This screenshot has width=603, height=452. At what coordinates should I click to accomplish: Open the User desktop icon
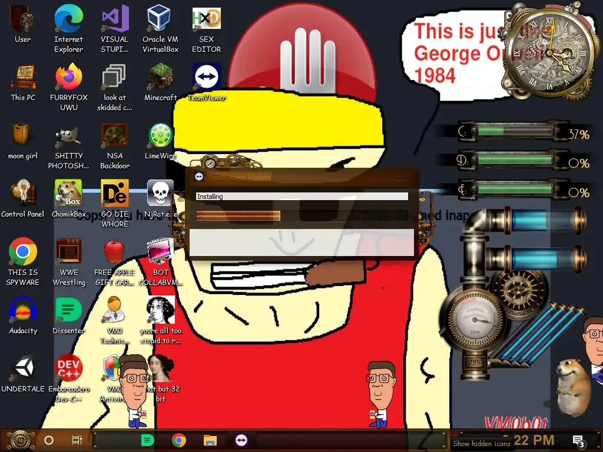23,24
